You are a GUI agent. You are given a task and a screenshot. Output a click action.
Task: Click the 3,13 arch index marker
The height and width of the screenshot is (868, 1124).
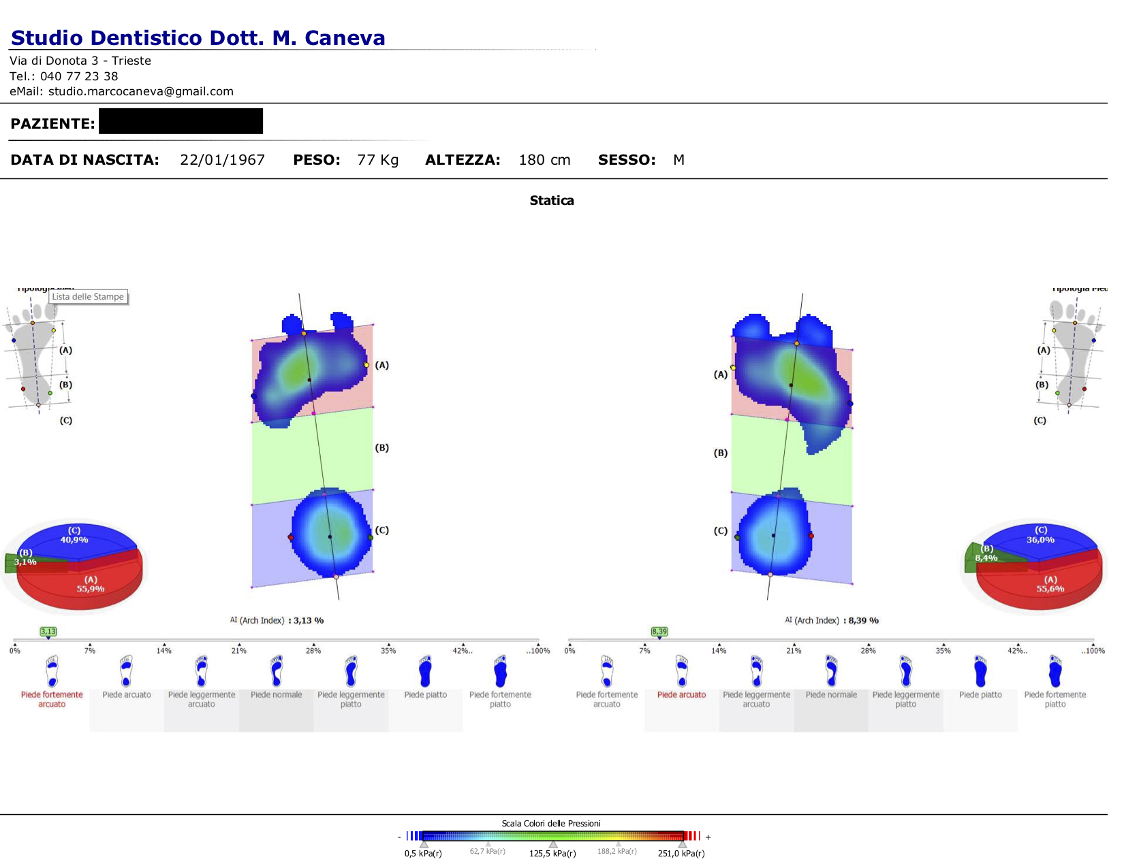coord(48,632)
